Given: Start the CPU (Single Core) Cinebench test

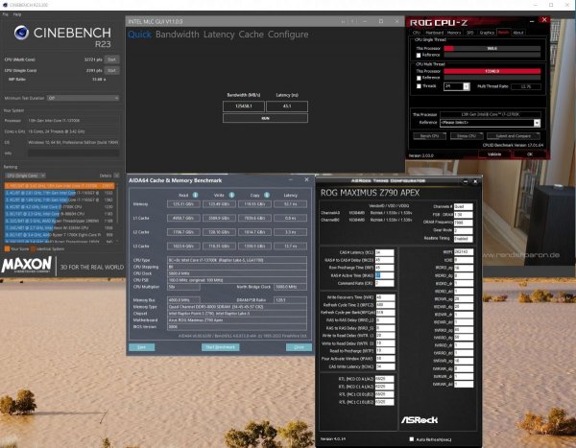Looking at the screenshot, I should coord(111,70).
